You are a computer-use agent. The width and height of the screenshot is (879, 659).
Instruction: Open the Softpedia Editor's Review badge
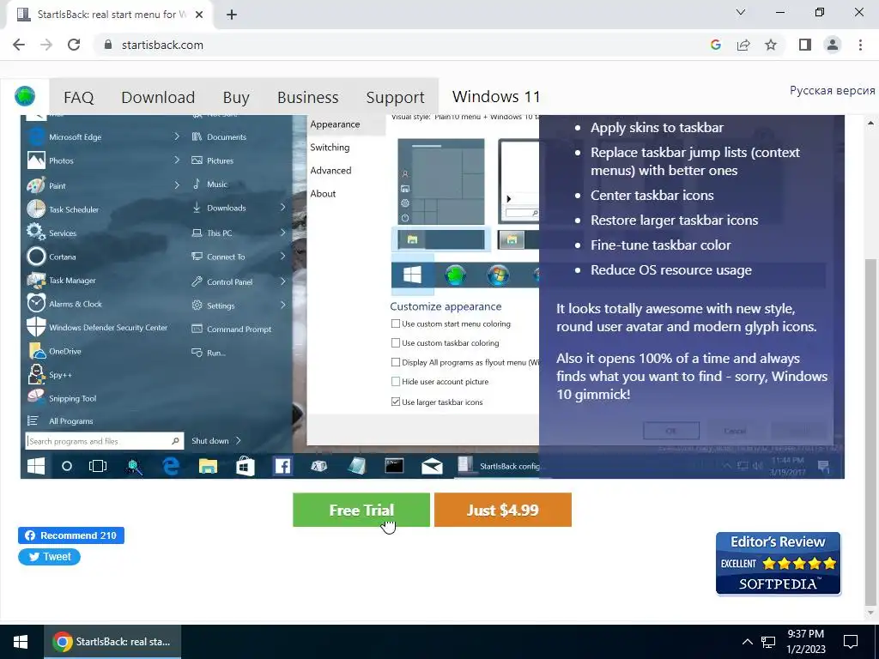pos(778,563)
